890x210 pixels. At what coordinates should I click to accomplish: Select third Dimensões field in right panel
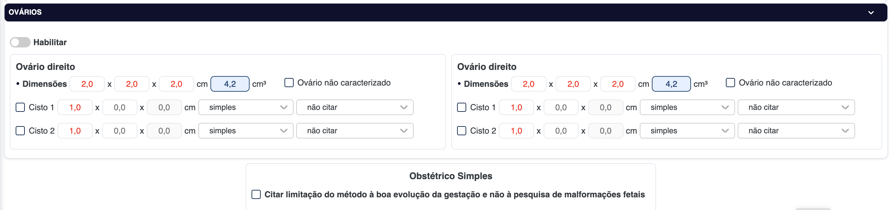(617, 84)
